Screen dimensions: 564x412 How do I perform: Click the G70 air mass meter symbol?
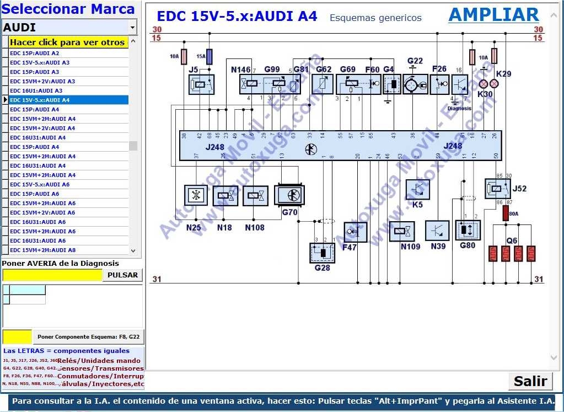coord(289,195)
